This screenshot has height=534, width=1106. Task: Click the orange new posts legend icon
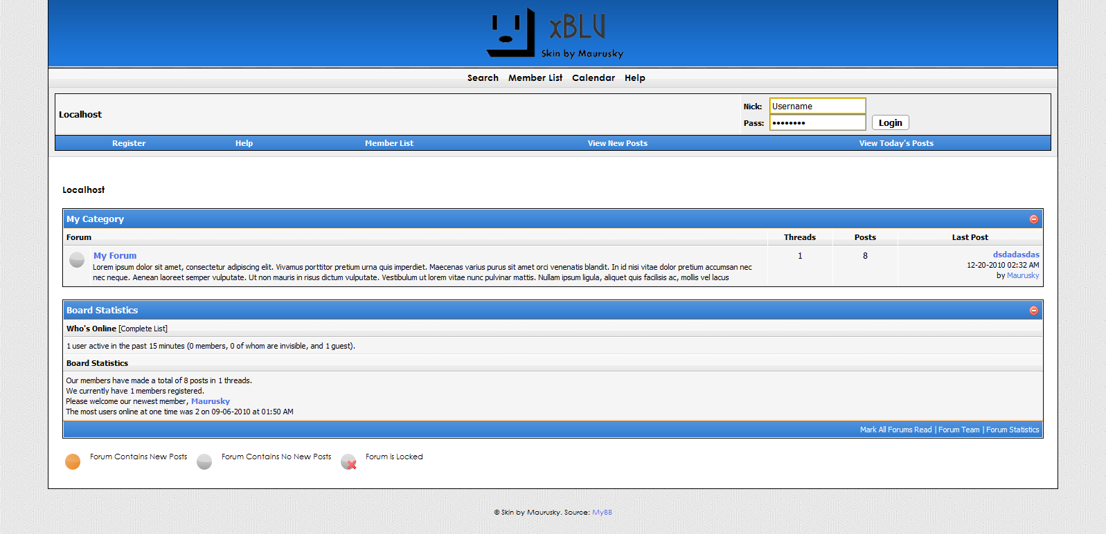coord(73,462)
